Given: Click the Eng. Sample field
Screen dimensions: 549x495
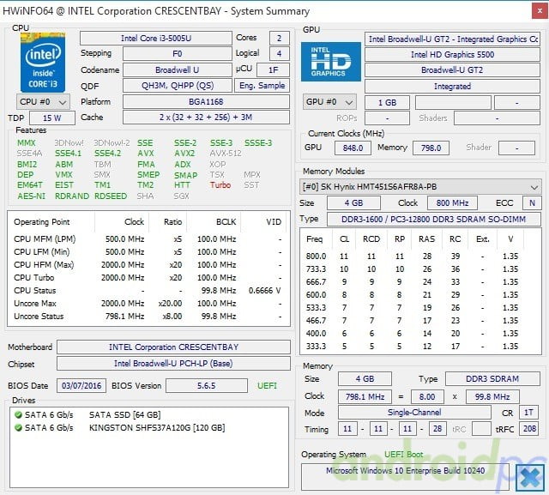Looking at the screenshot, I should point(262,86).
